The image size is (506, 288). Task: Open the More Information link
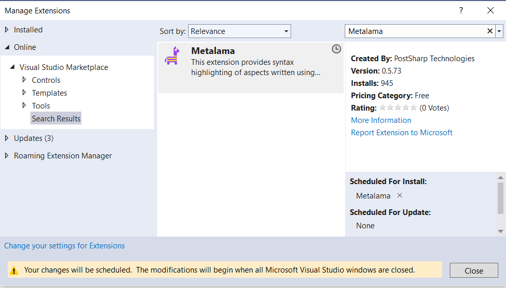pyautogui.click(x=381, y=120)
